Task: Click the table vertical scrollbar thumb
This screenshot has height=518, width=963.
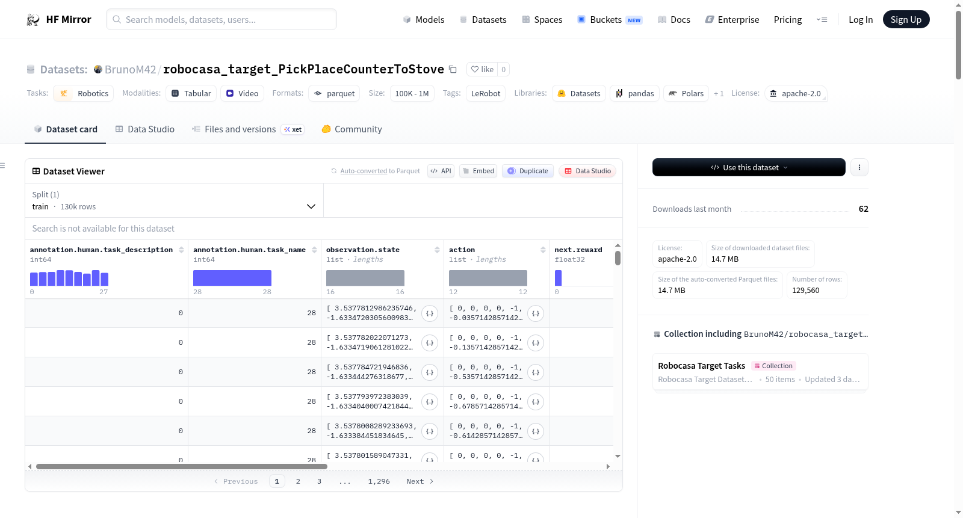Action: tap(618, 257)
